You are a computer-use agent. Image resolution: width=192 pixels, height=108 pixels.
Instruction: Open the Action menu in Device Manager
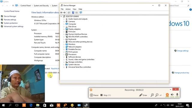(68, 9)
